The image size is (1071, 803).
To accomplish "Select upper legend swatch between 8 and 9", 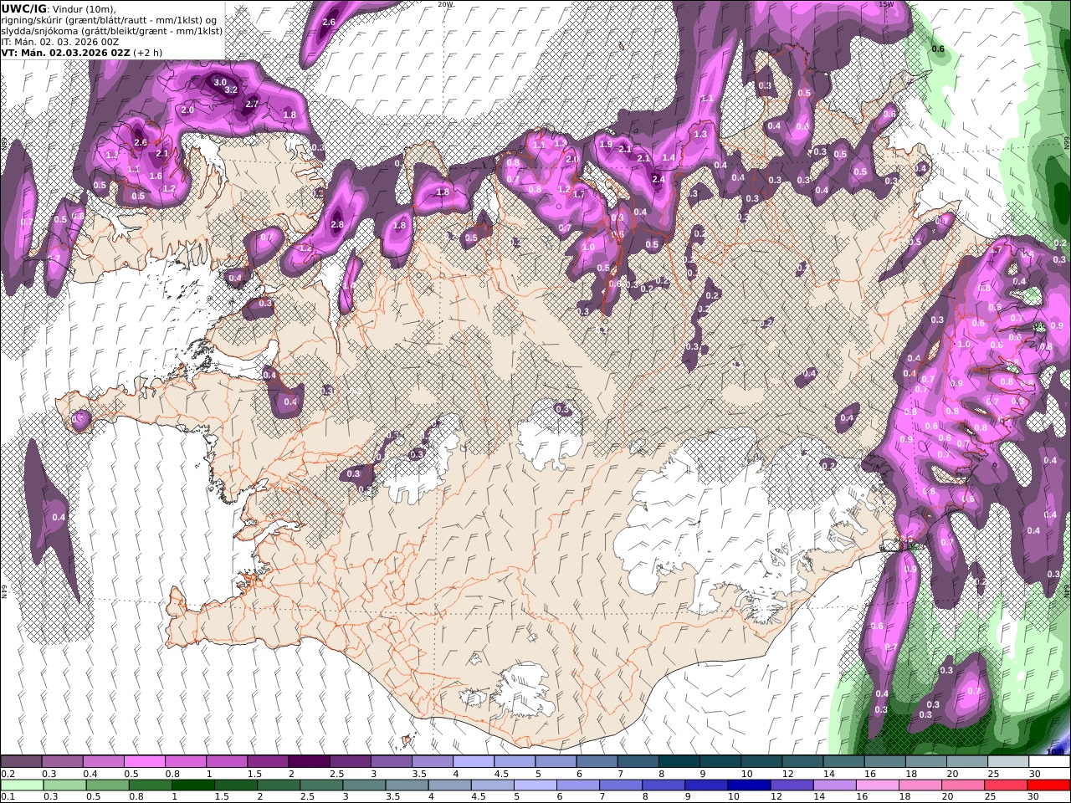I will (679, 762).
